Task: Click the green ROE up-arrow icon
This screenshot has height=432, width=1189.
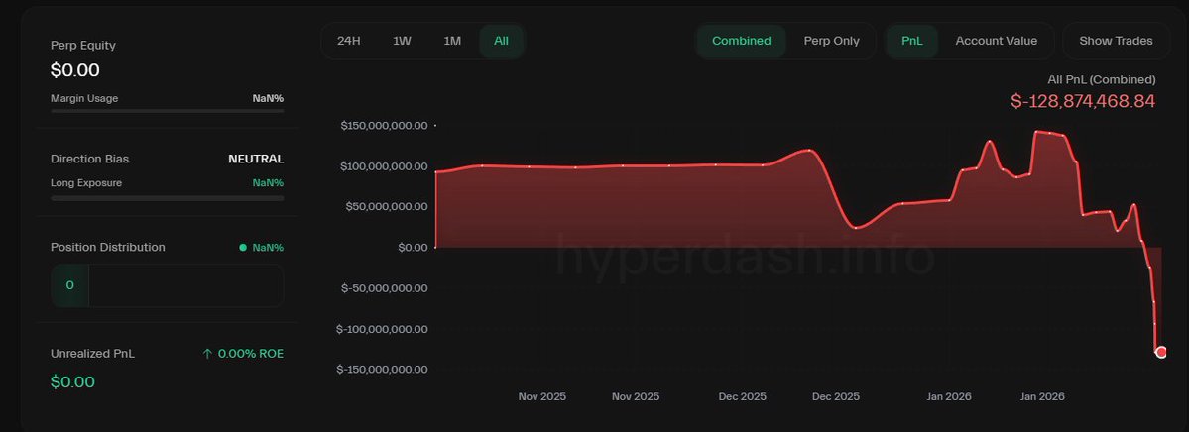Action: point(207,354)
